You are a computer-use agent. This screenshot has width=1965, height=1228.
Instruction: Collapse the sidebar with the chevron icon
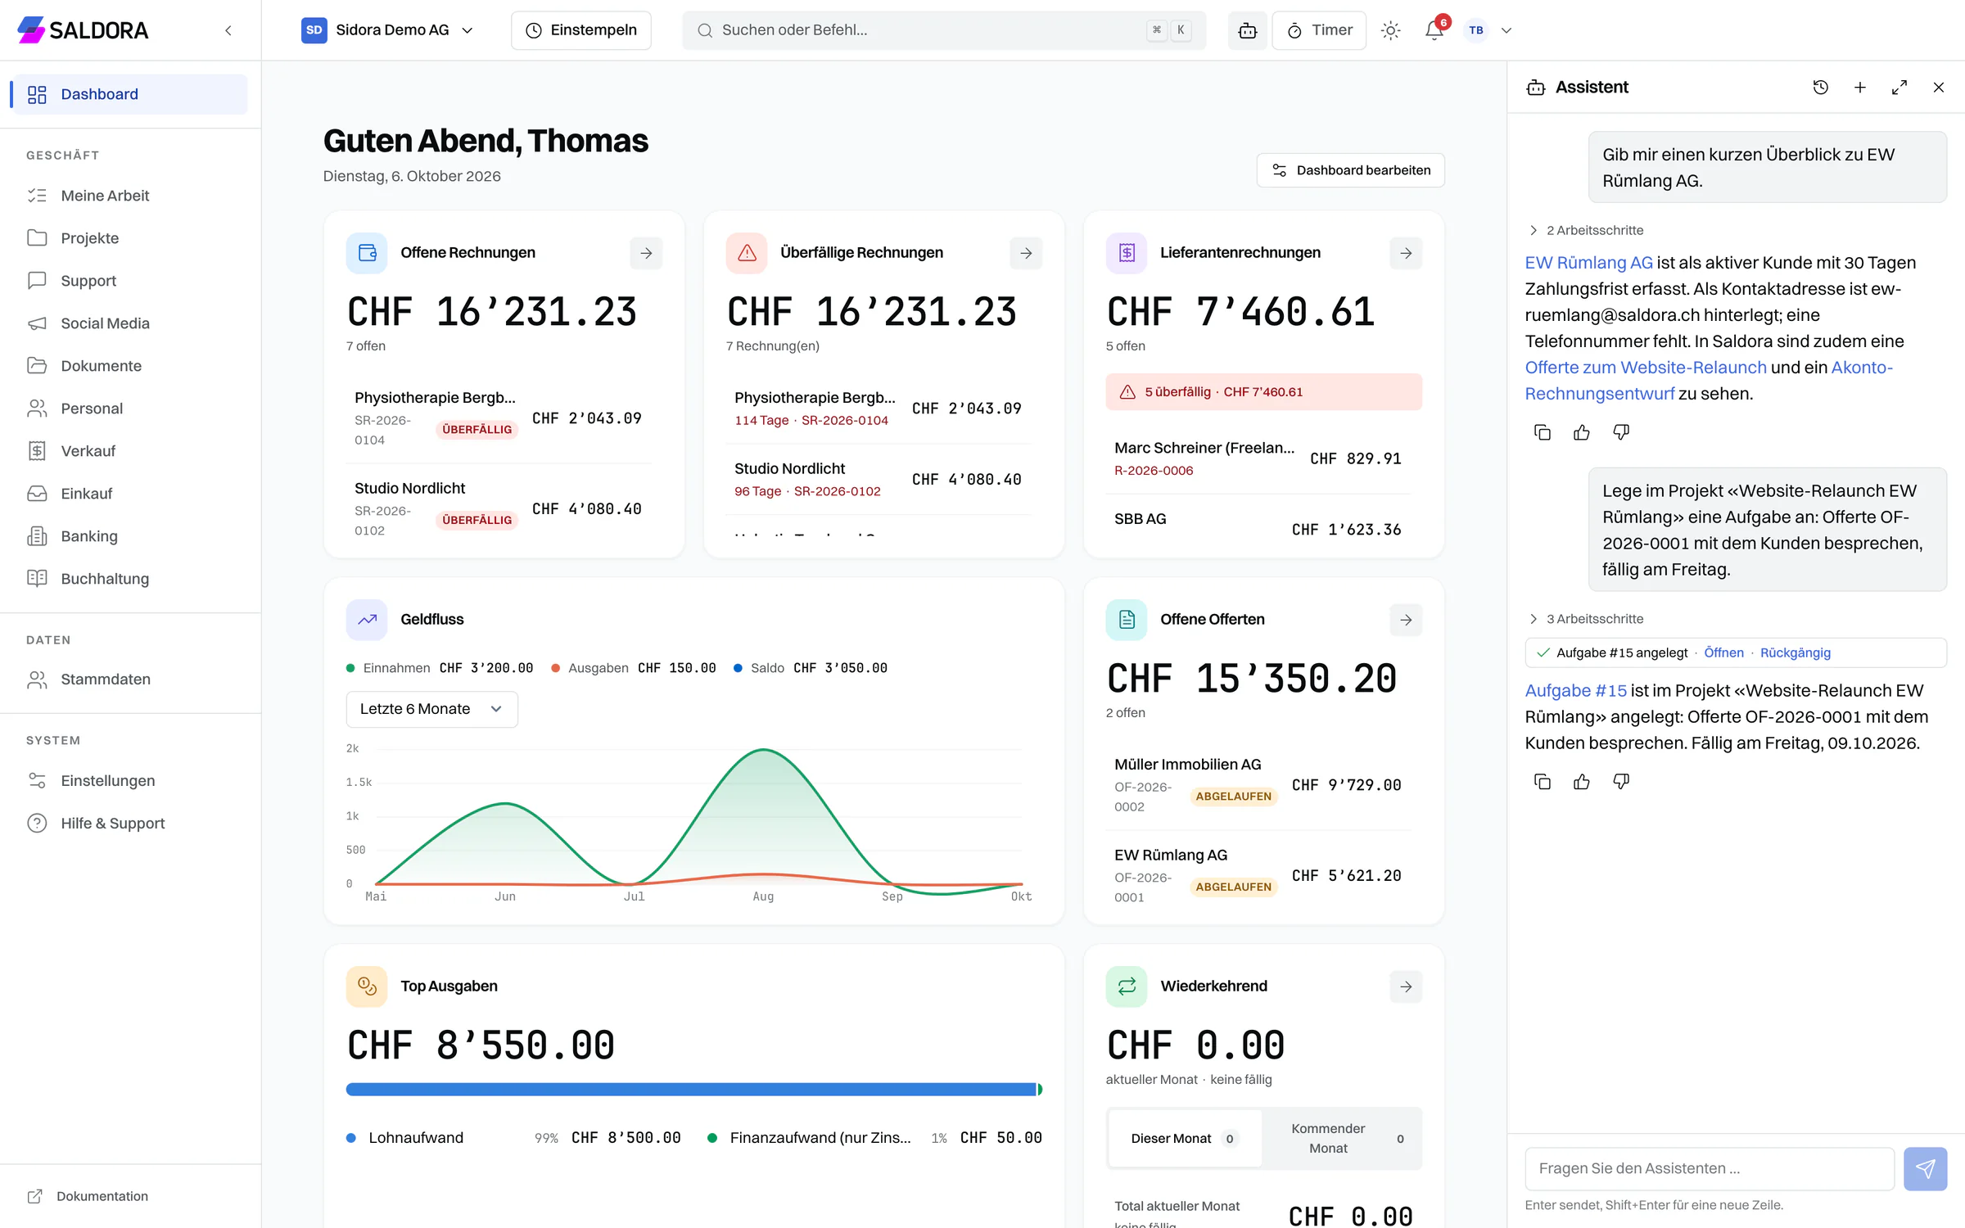pos(228,30)
